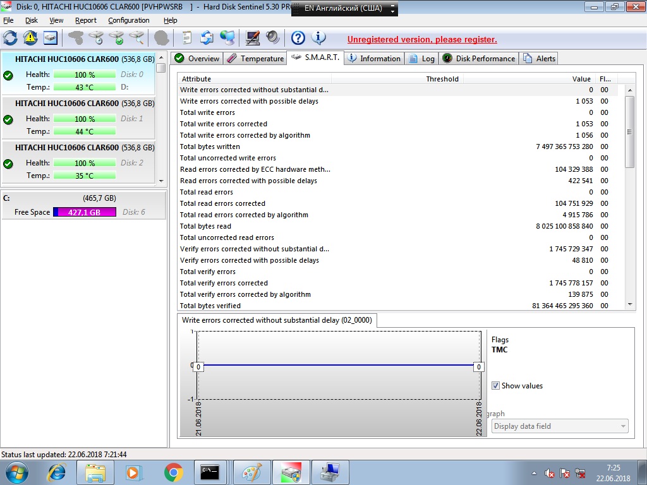
Task: Uncheck the Show values checkbox
Action: 495,386
